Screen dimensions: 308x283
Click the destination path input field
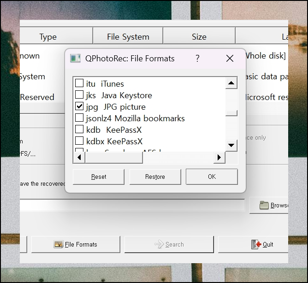(132, 206)
